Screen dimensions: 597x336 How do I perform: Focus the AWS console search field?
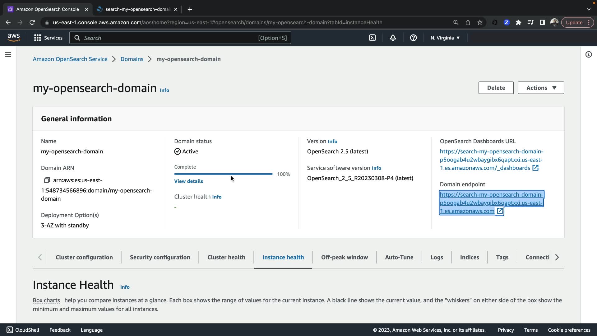[180, 38]
